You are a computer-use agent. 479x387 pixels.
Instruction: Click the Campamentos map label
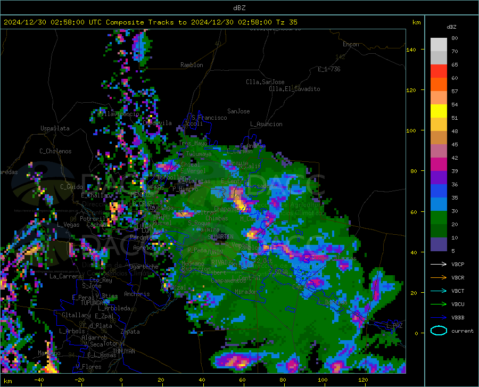228,281
